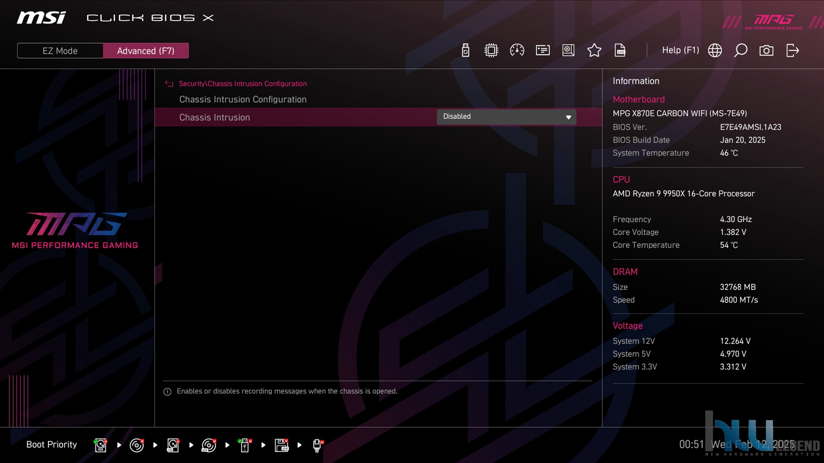Select the optical disc boot priority icon

pos(137,445)
